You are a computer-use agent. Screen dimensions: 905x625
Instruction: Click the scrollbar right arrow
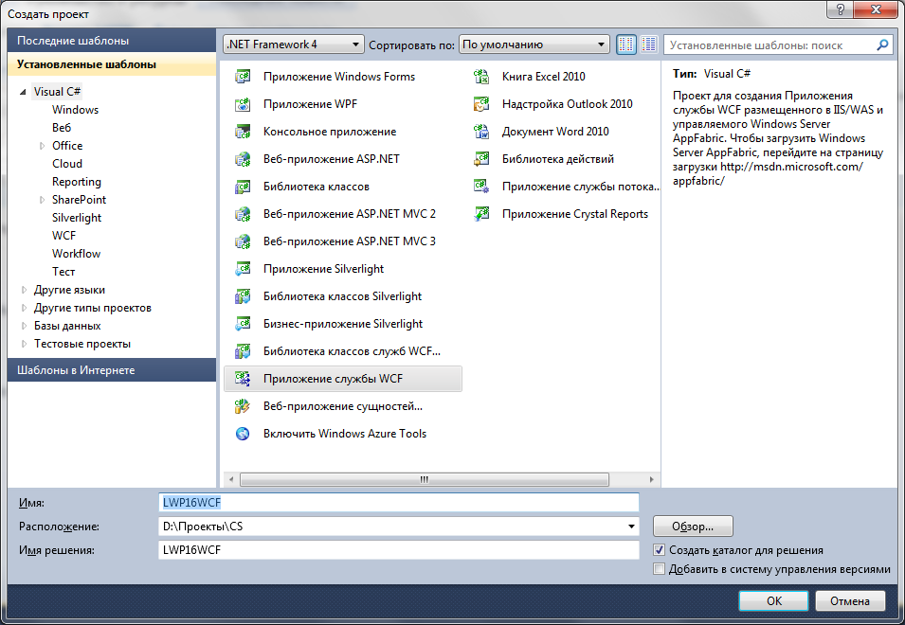click(652, 480)
